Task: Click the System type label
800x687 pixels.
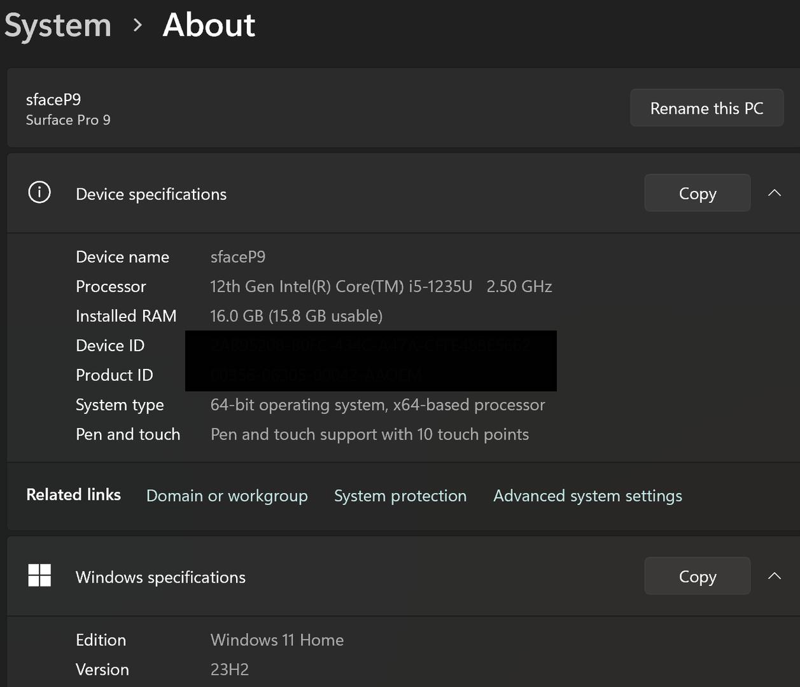Action: 120,405
